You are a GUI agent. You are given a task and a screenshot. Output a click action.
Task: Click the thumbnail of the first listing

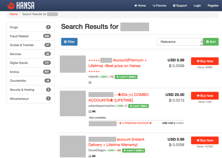pos(73,64)
